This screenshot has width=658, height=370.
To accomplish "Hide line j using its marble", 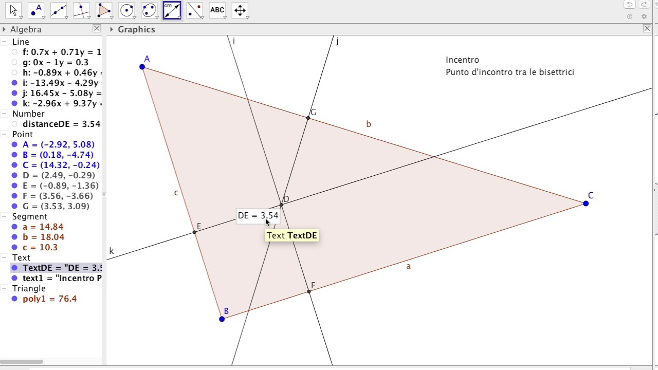I will 14,93.
